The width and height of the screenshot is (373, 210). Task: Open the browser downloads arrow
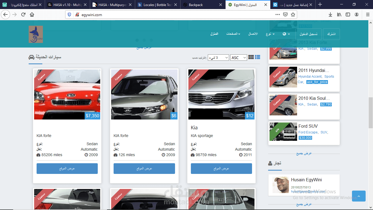coord(330,14)
